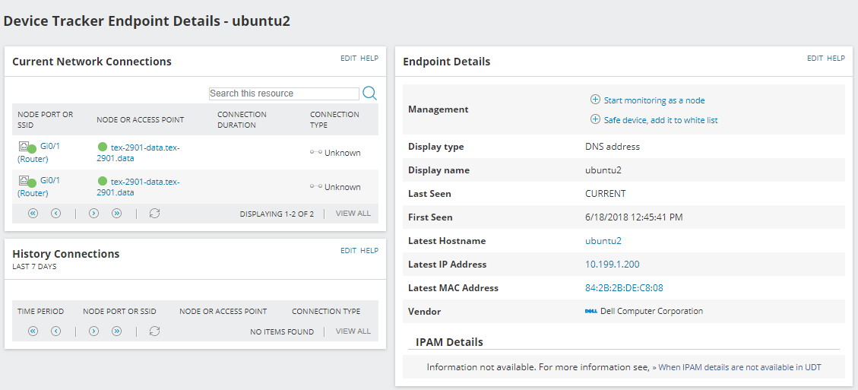Open Help for Endpoint Details

[836, 59]
